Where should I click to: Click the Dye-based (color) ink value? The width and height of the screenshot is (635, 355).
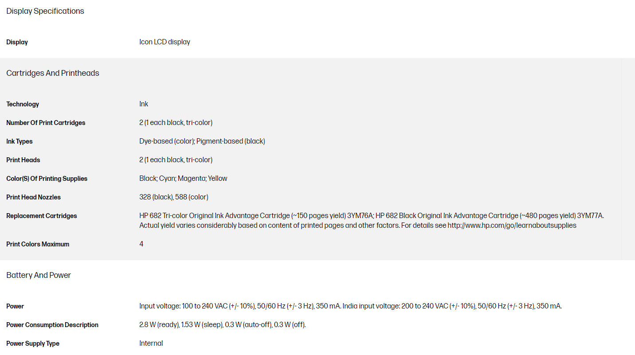166,141
